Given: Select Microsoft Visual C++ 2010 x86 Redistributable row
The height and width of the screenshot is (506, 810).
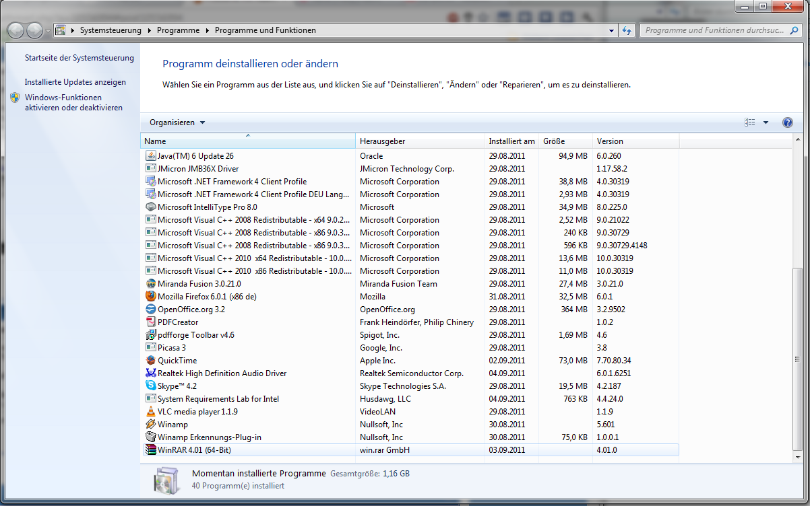Looking at the screenshot, I should point(410,270).
